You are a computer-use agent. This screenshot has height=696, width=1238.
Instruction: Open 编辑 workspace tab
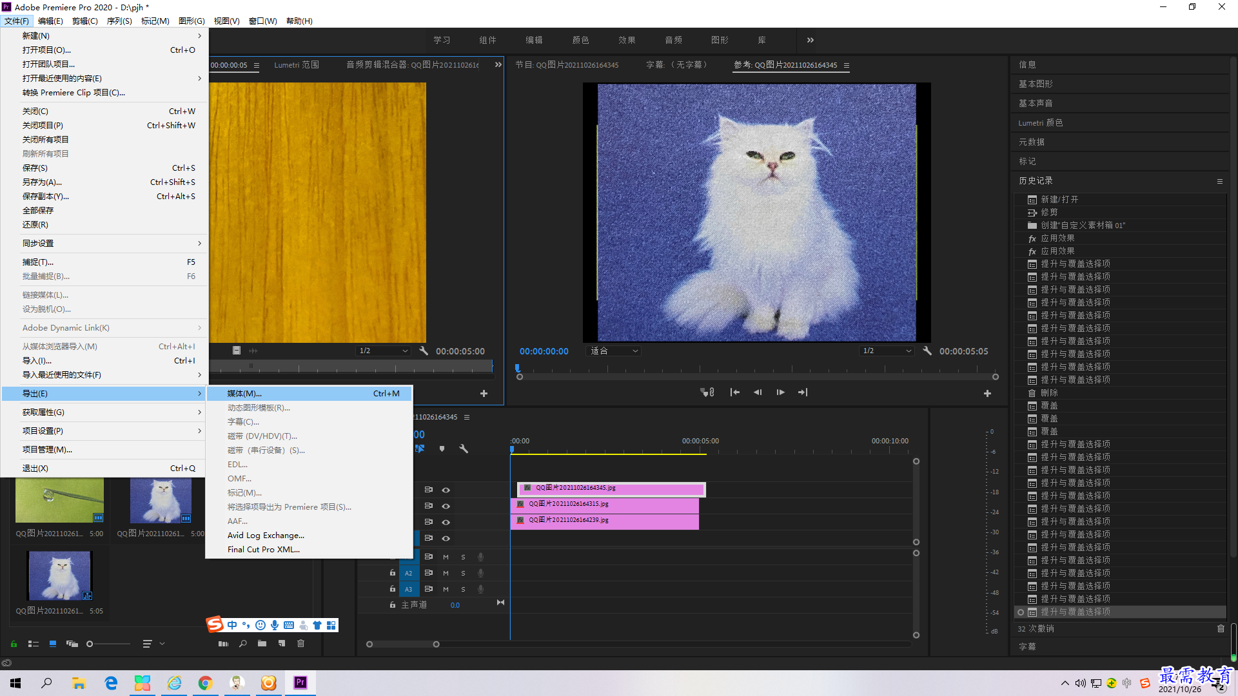pyautogui.click(x=534, y=40)
